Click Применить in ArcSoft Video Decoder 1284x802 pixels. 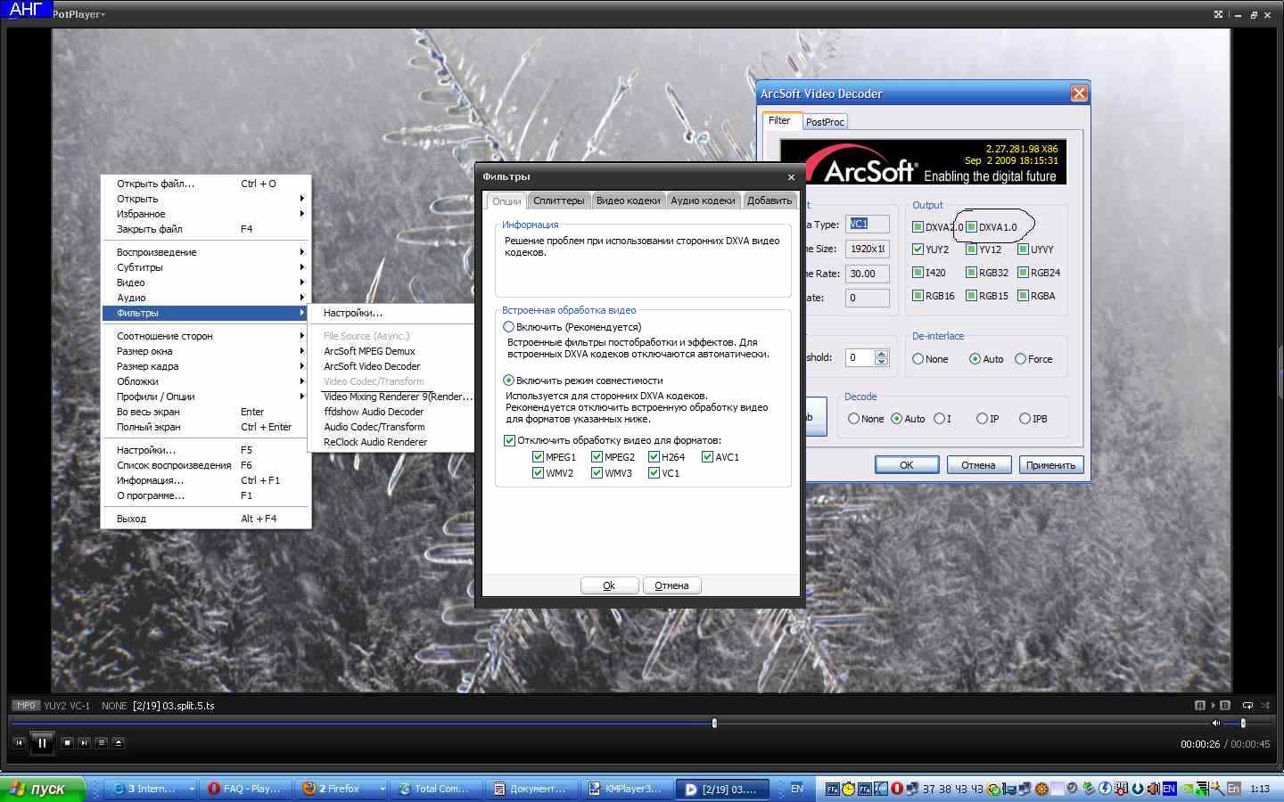click(x=1050, y=465)
